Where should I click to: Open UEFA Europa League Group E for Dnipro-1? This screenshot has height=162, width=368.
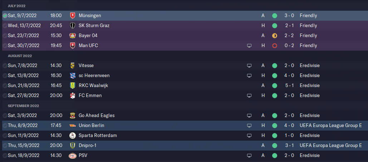[x=331, y=146]
